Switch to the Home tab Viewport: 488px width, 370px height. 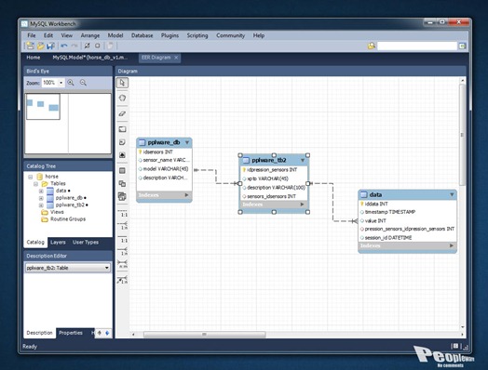[34, 58]
